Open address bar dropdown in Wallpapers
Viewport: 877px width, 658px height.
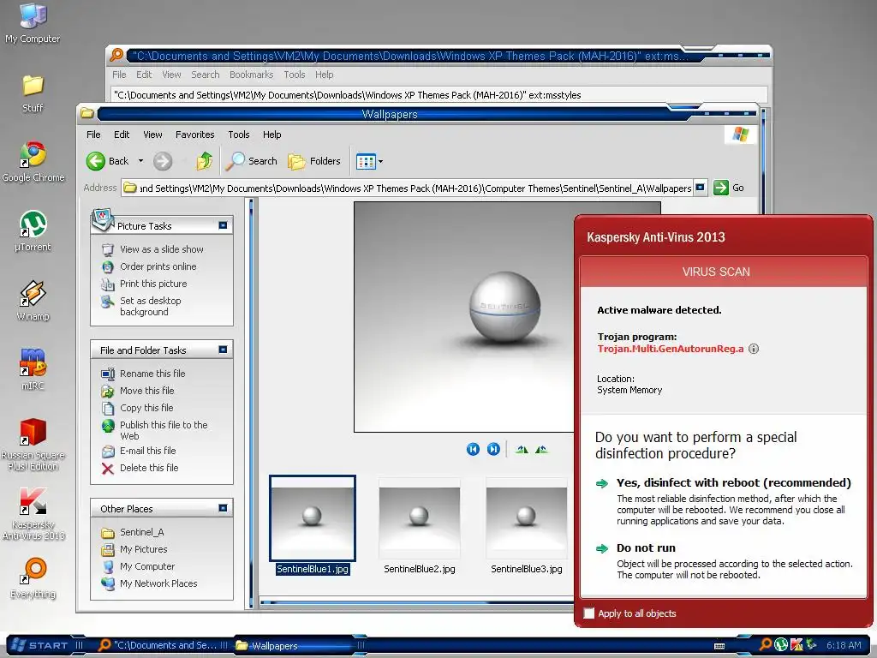[700, 188]
